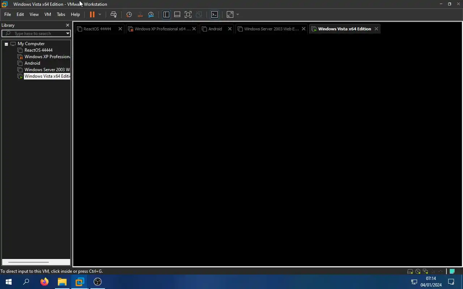463x289 pixels.
Task: Click the network adapter status icon
Action: 425,271
